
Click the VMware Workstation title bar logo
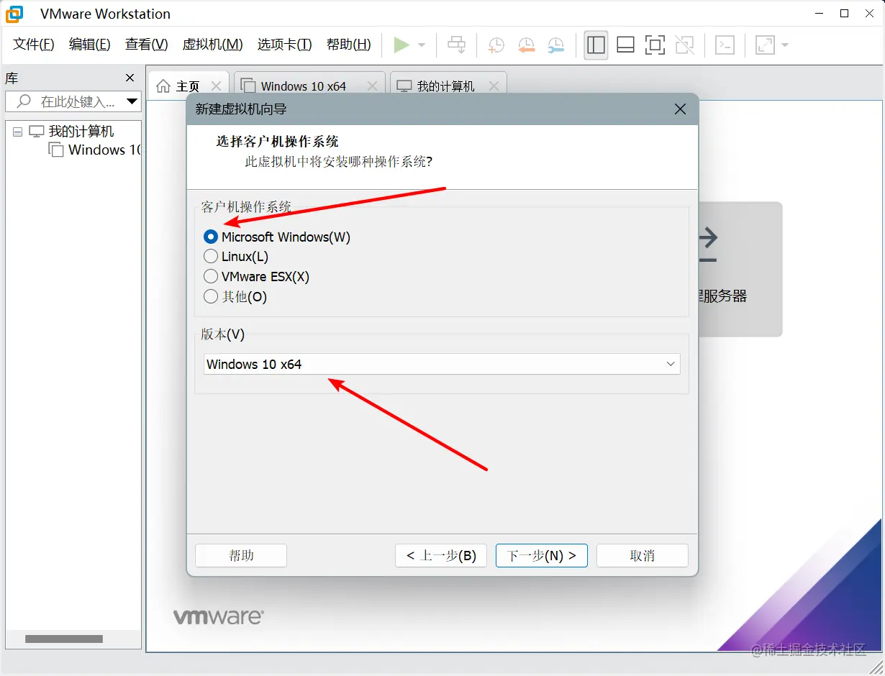tap(14, 14)
